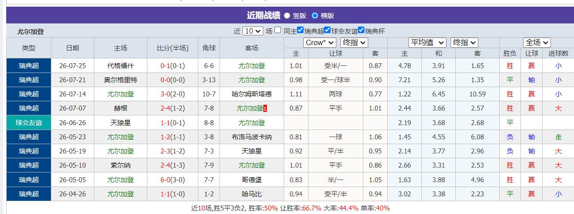
Task: Open the 0-0(0-0) score on 26-07-21
Action: pos(173,80)
